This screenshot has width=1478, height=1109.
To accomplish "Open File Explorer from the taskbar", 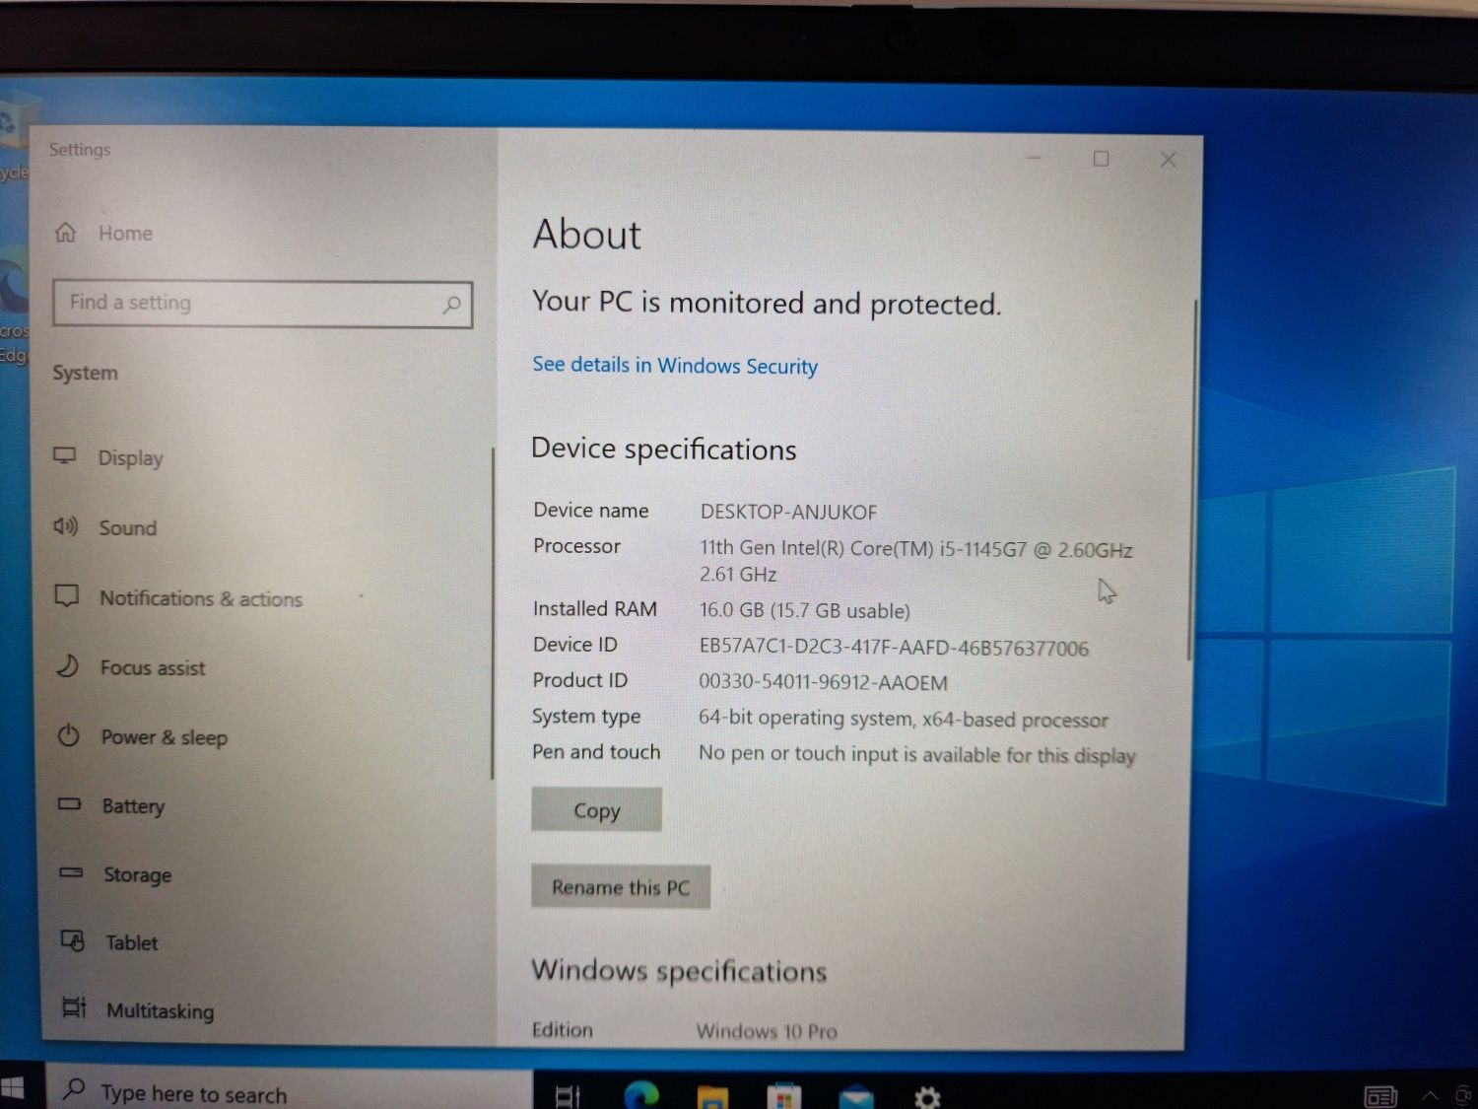I will [x=712, y=1096].
